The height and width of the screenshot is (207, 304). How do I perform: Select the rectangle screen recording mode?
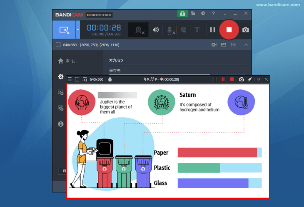click(x=64, y=30)
